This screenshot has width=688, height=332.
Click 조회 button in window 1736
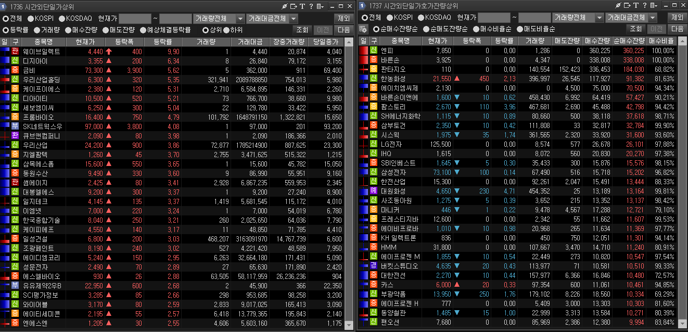pyautogui.click(x=302, y=30)
